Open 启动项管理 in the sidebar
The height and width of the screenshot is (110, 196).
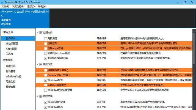click(x=12, y=43)
